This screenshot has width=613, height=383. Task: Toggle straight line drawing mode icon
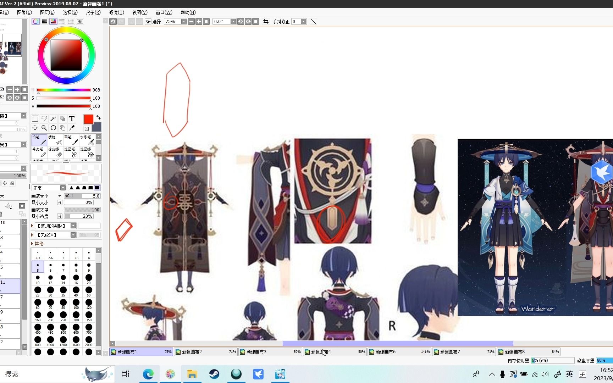click(313, 21)
